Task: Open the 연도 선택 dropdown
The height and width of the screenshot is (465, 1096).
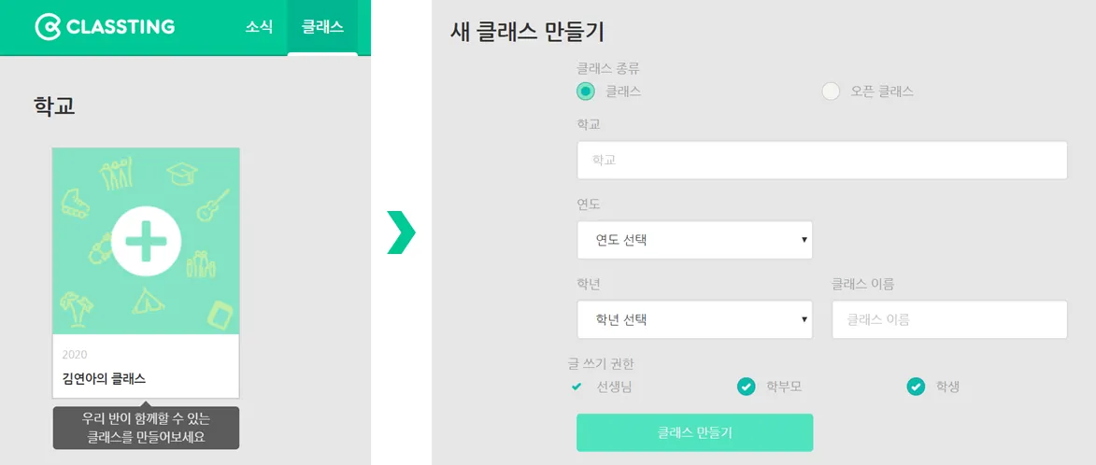Action: [694, 240]
